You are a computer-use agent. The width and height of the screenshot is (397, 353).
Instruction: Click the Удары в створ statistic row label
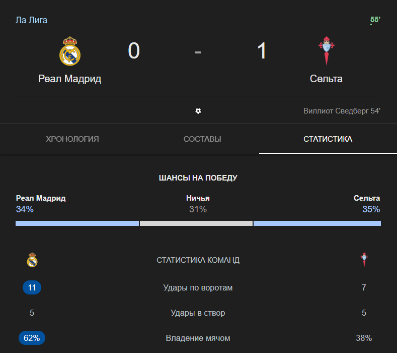198,313
